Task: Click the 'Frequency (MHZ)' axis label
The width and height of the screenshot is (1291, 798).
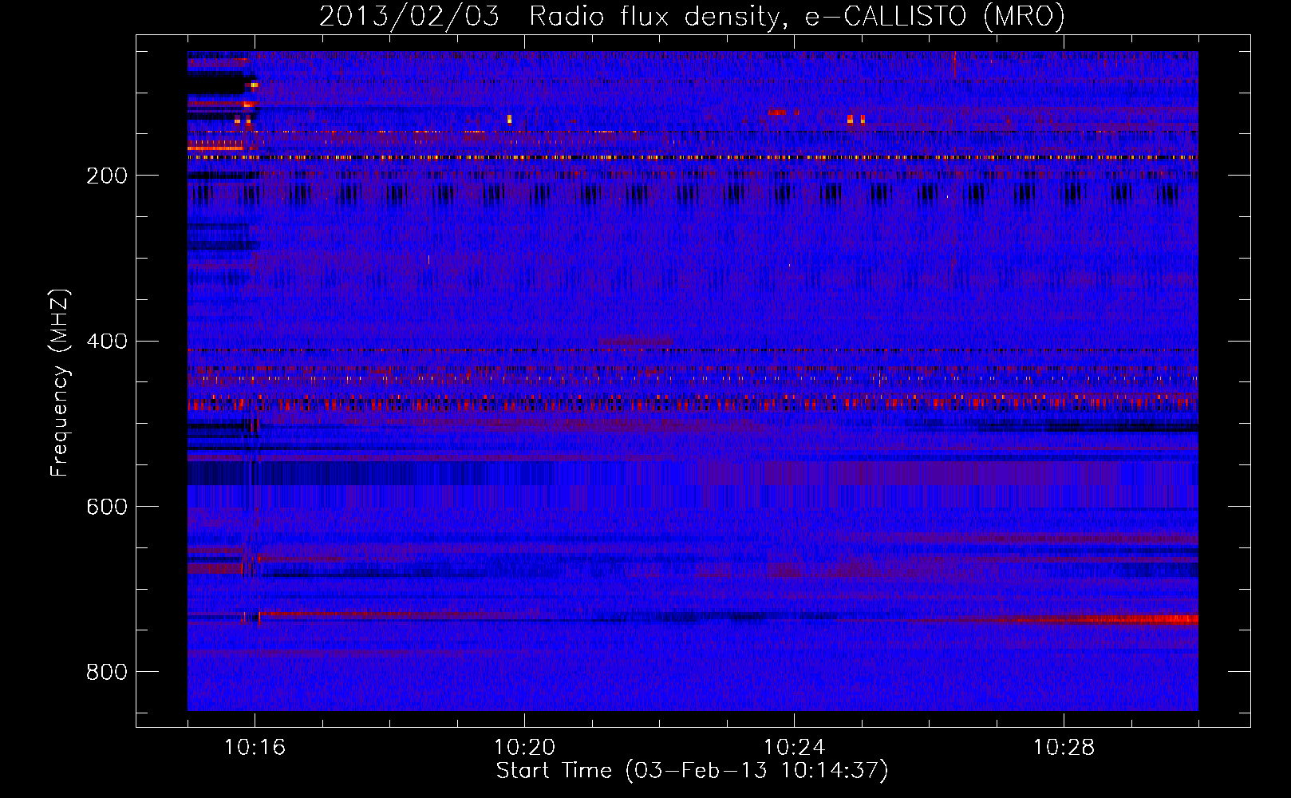Action: click(59, 383)
